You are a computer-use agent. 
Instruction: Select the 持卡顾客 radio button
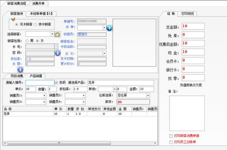(35, 25)
